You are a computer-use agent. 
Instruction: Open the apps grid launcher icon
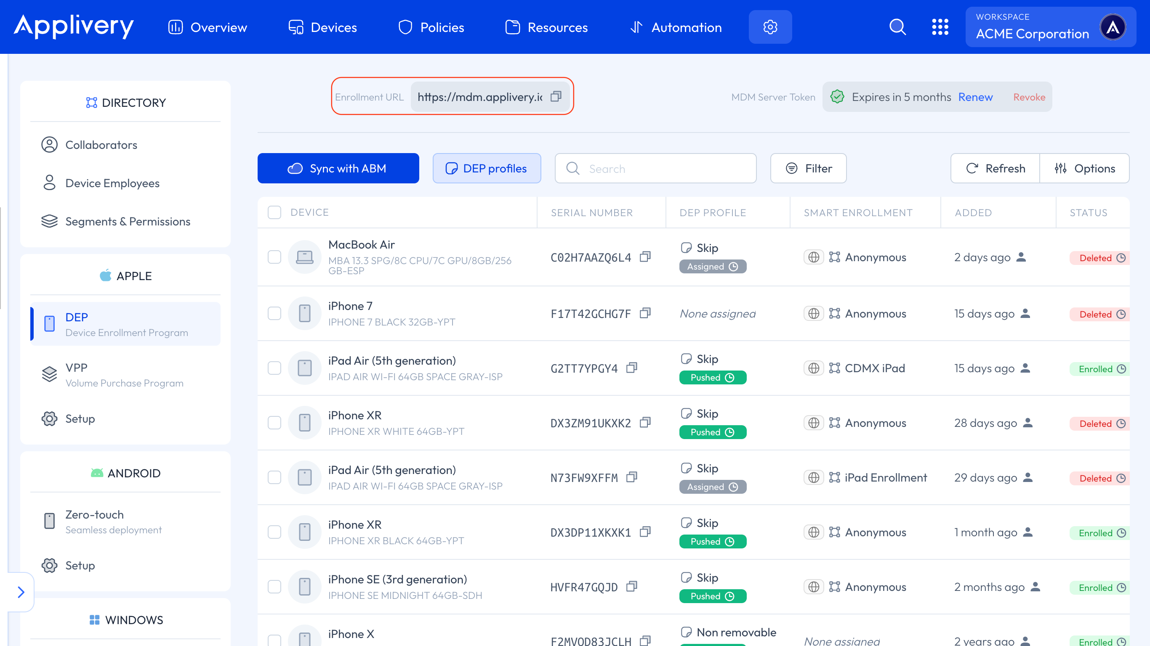940,27
